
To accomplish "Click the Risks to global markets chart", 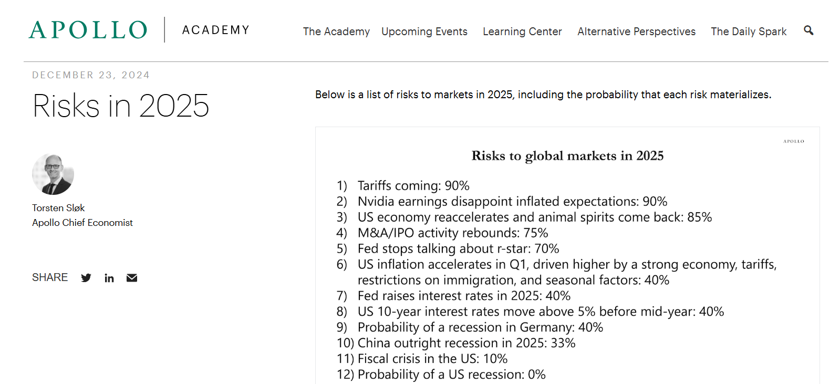I will 567,252.
